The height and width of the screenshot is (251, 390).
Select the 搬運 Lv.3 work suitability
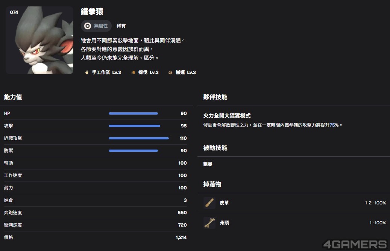click(x=182, y=72)
